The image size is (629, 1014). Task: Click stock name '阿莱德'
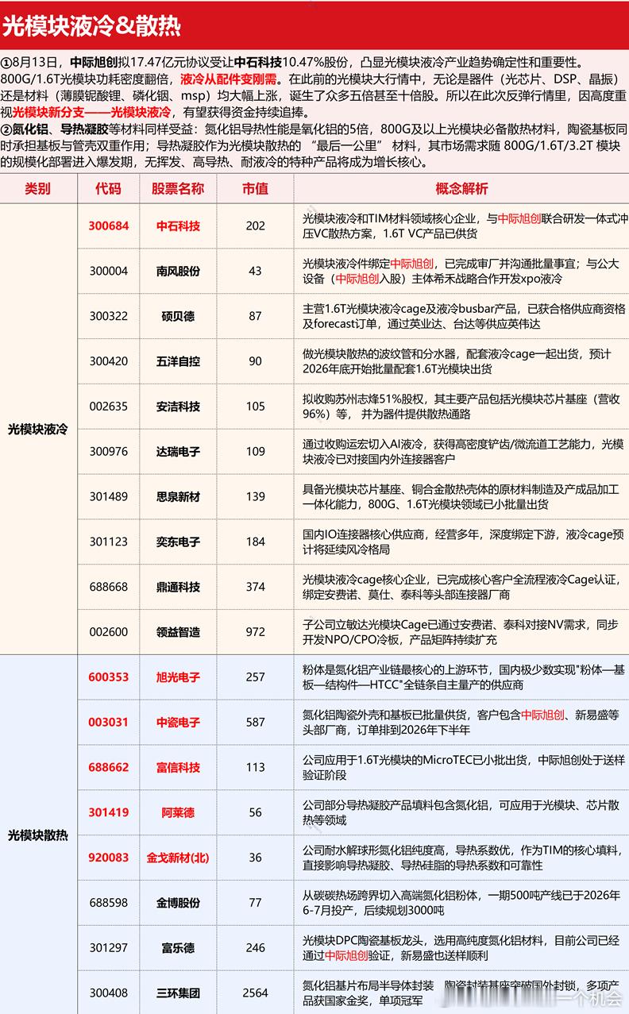pos(178,812)
